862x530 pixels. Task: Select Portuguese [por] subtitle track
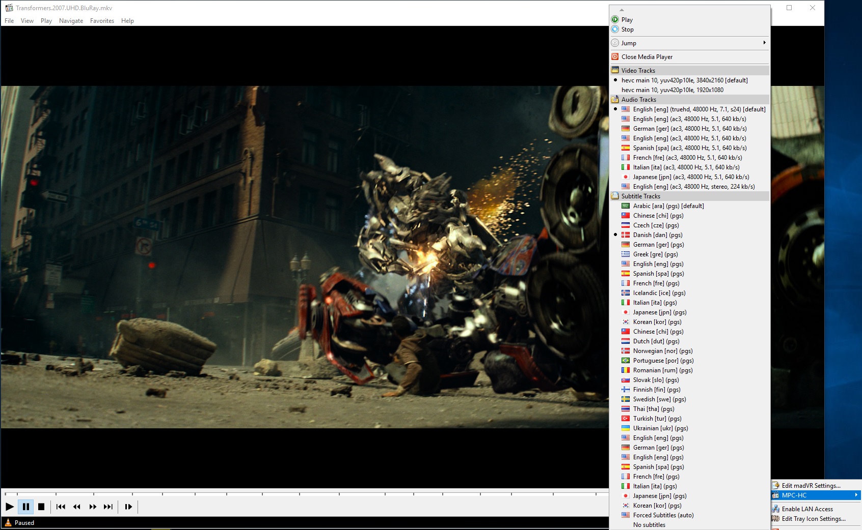click(x=690, y=361)
